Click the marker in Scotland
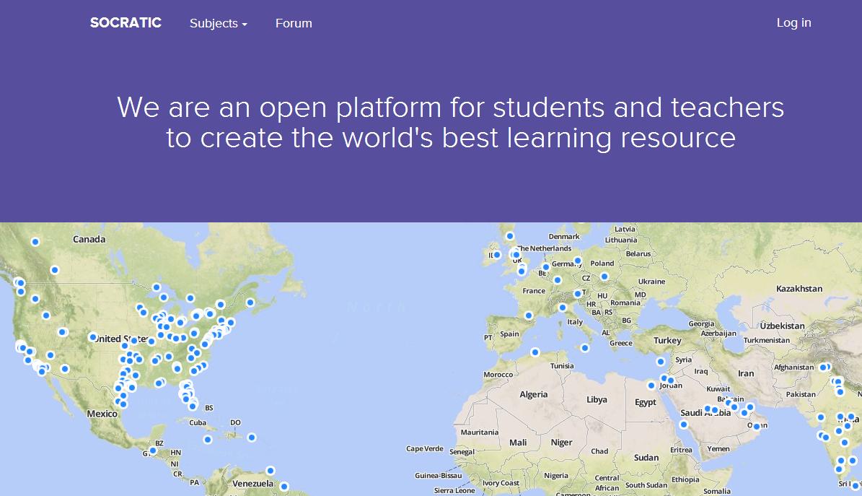The image size is (862, 496). (x=510, y=236)
